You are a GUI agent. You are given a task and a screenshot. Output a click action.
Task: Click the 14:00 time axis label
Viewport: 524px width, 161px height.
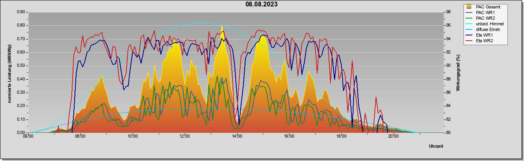click(237, 136)
